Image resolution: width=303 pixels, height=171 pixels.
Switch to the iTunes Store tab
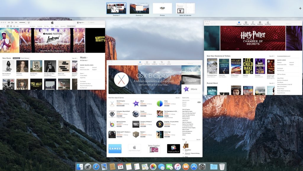pyautogui.click(x=71, y=26)
